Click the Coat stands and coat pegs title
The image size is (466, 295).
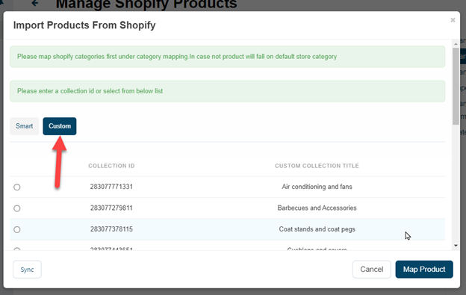coord(317,229)
